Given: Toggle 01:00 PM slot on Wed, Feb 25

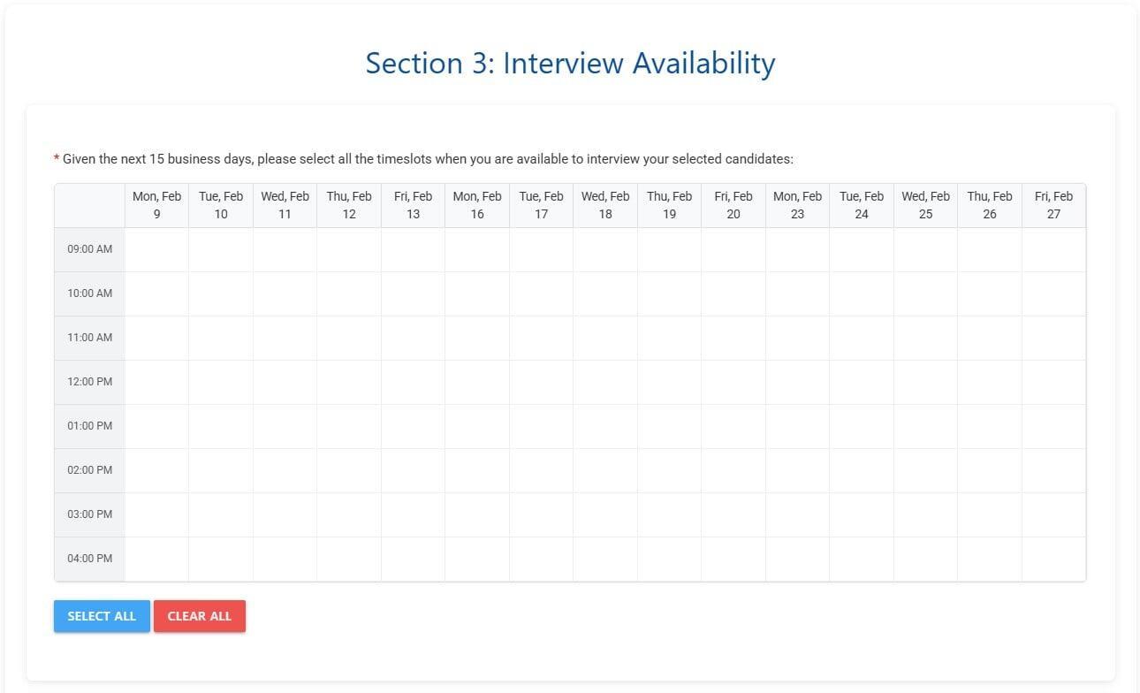Looking at the screenshot, I should [925, 426].
